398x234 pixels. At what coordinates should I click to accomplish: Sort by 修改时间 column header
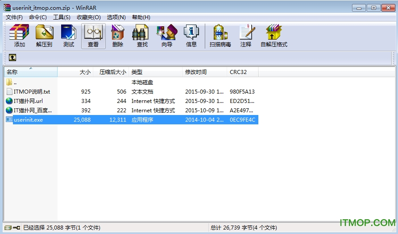(205, 72)
